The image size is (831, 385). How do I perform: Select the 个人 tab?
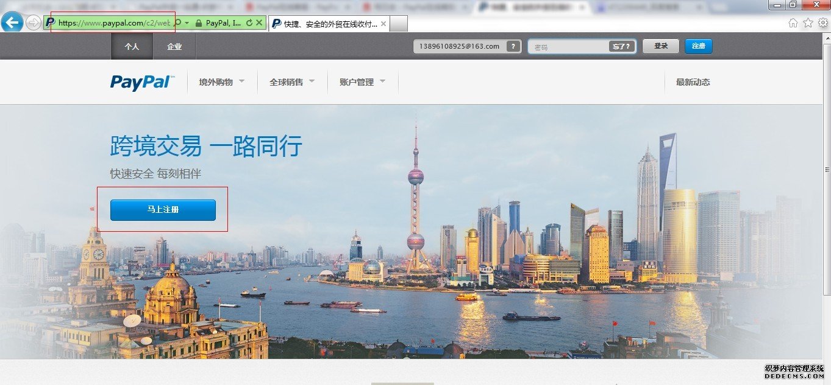coord(132,46)
